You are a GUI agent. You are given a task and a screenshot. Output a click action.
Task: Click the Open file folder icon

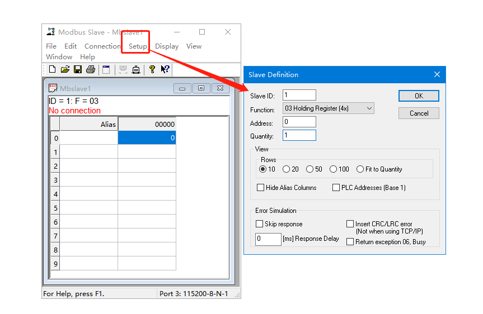click(65, 69)
